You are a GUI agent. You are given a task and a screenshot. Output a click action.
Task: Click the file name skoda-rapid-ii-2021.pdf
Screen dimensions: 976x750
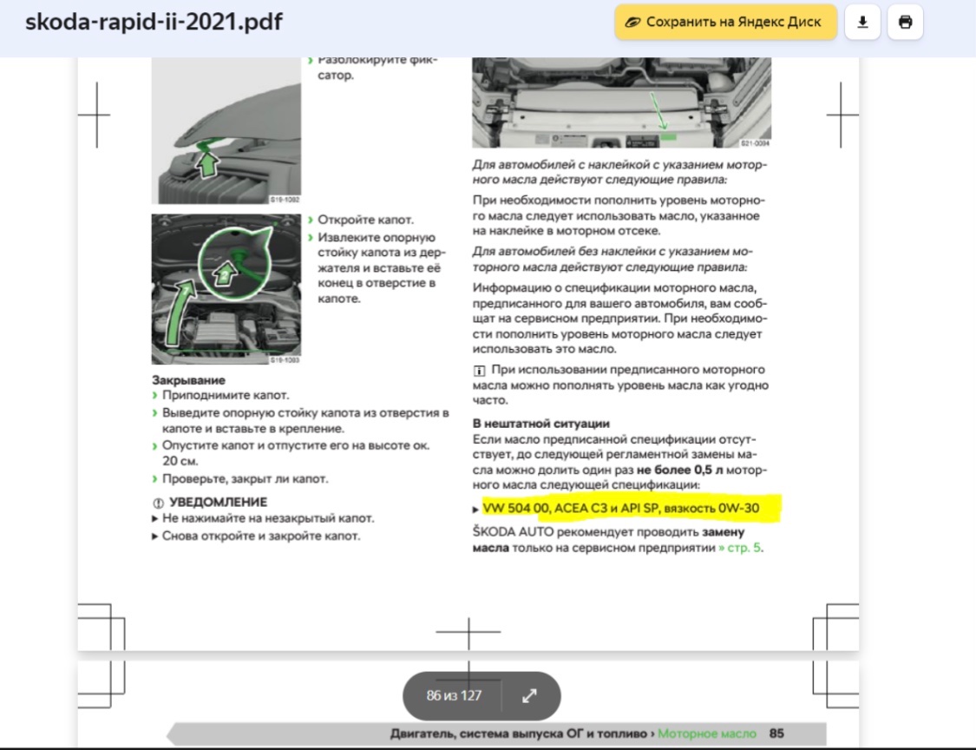pyautogui.click(x=154, y=22)
